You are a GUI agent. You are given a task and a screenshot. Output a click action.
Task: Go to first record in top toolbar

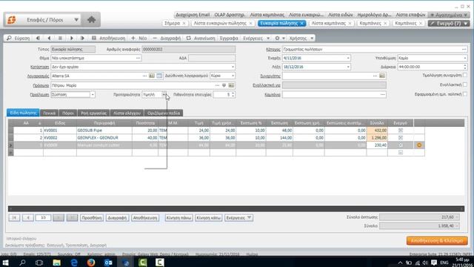point(38,38)
